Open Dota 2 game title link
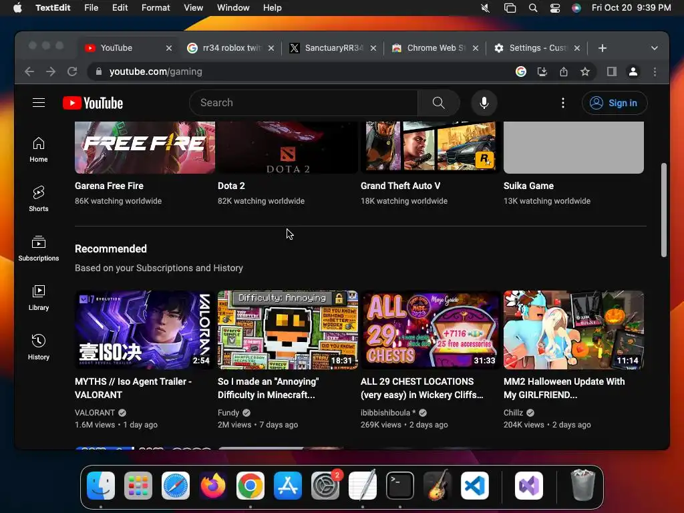Screen dimensions: 684x513 (231, 186)
